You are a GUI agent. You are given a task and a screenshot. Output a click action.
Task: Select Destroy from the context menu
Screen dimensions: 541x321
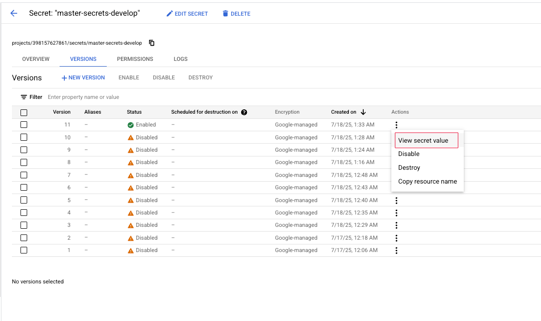(409, 167)
